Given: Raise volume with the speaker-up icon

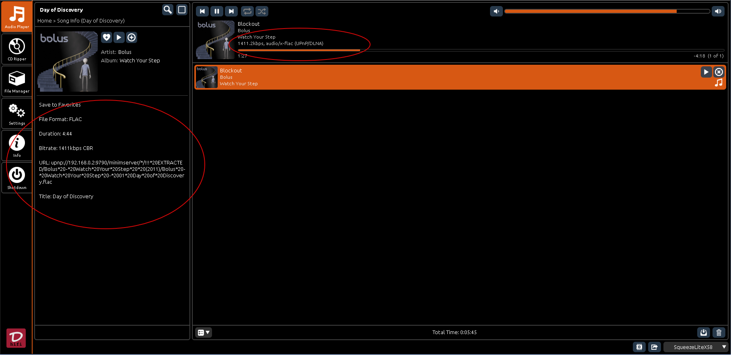Looking at the screenshot, I should [718, 11].
